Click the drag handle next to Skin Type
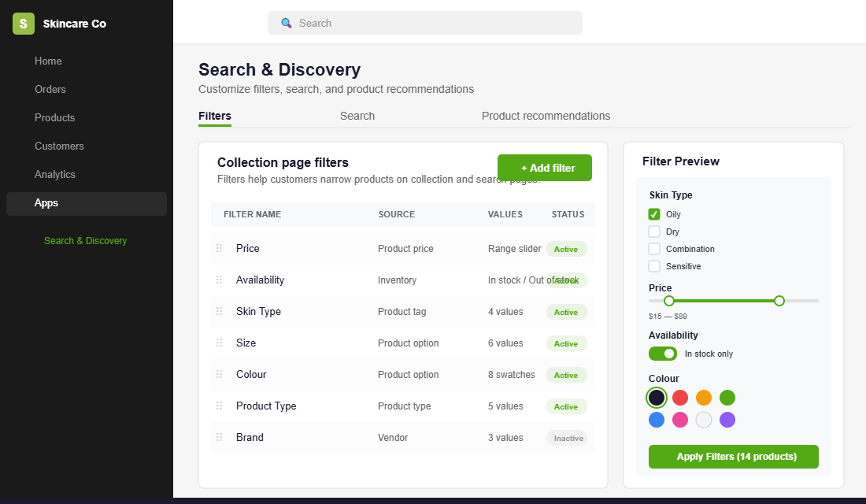The image size is (866, 504). (x=220, y=311)
